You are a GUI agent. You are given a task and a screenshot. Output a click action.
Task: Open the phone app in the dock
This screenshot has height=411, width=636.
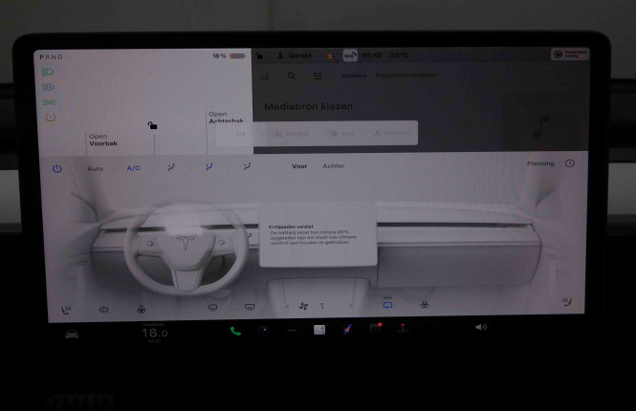pyautogui.click(x=235, y=331)
